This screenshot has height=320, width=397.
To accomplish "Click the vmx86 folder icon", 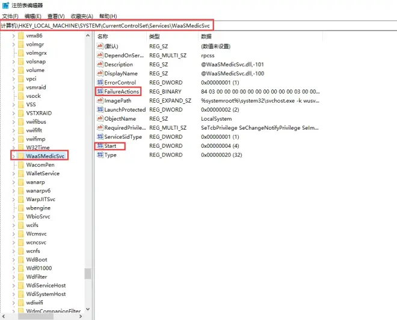I will 21,35.
